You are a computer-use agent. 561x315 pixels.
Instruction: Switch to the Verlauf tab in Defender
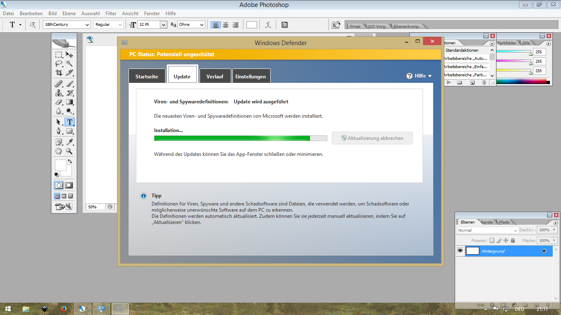tap(215, 76)
